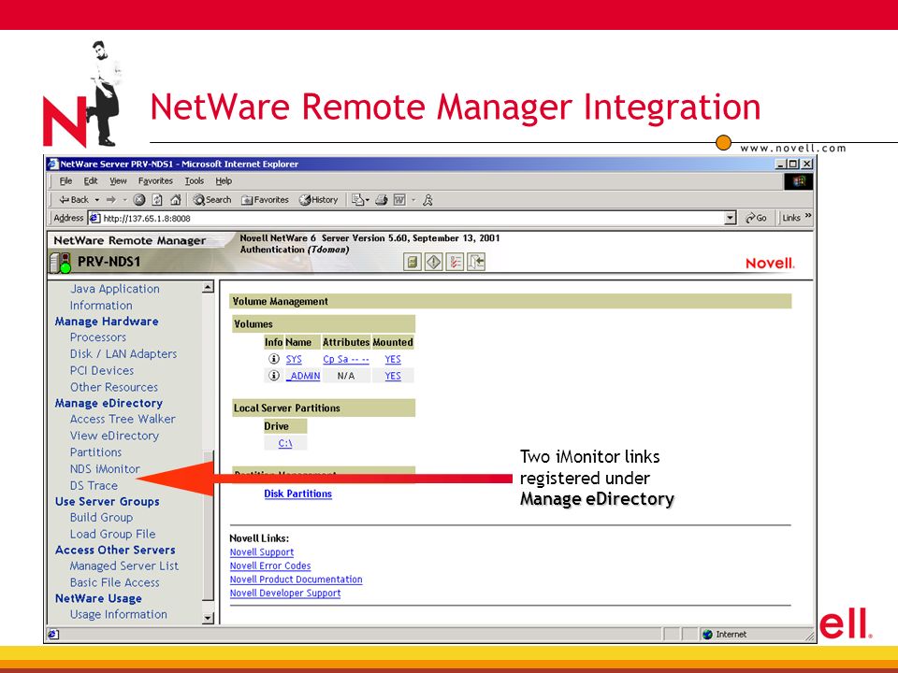
Task: Open the Edit-with dropdown arrow
Action: click(413, 200)
